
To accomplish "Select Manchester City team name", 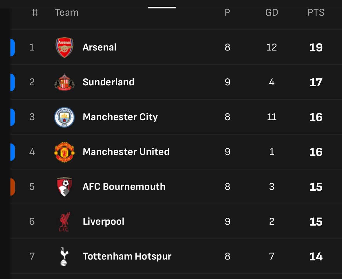I will [x=120, y=117].
